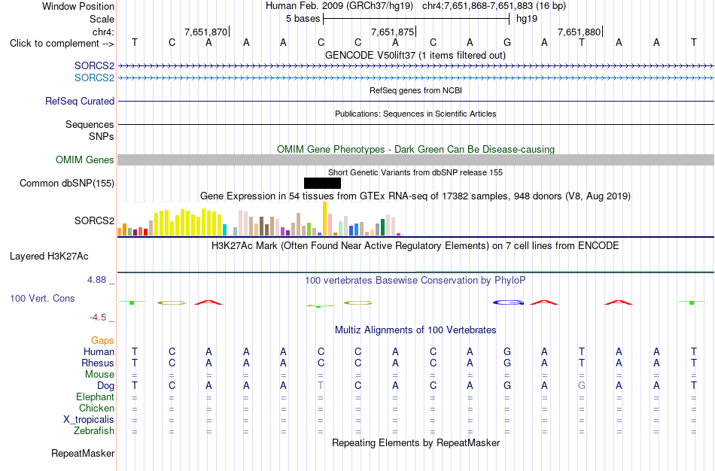Click the Window Position label
Screen dimensions: 715x471
[78, 6]
